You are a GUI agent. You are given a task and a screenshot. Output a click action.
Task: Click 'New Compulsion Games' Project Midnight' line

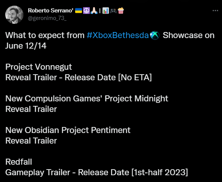pos(87,98)
